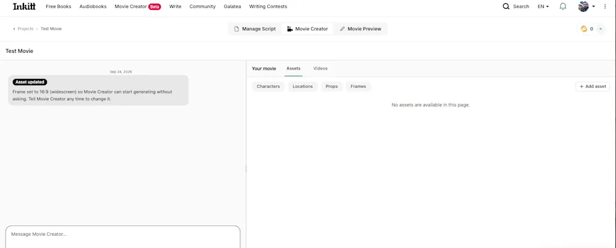Click the panel divider handle
The width and height of the screenshot is (616, 248).
click(246, 169)
